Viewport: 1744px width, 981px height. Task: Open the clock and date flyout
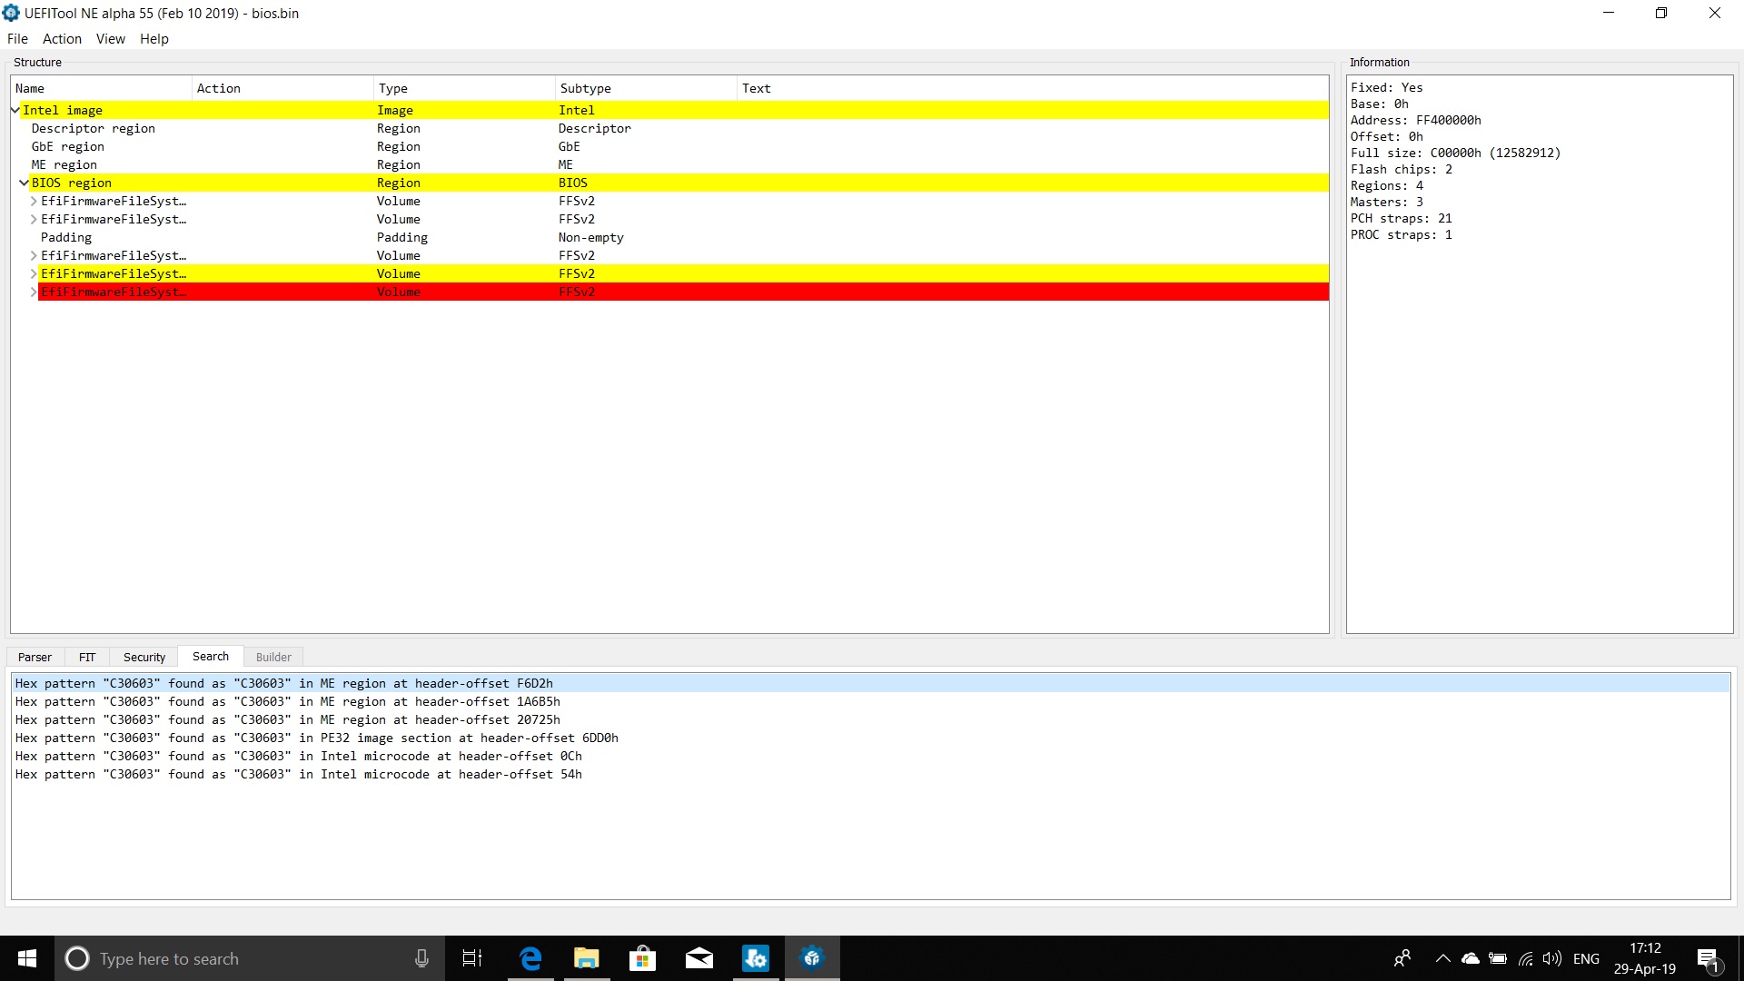(x=1645, y=958)
